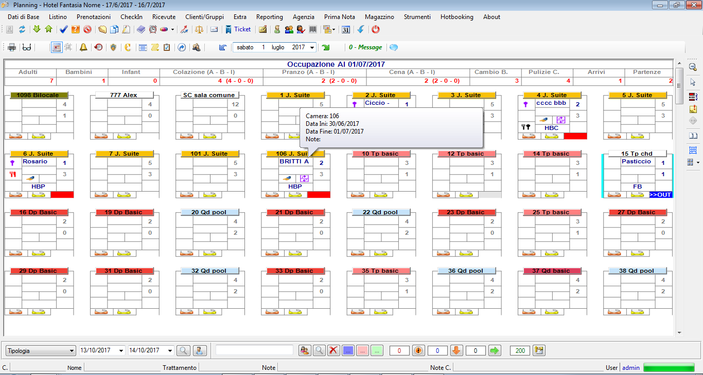The width and height of the screenshot is (703, 375).
Task: Click the blue grid icon in right sidebar
Action: click(x=693, y=150)
